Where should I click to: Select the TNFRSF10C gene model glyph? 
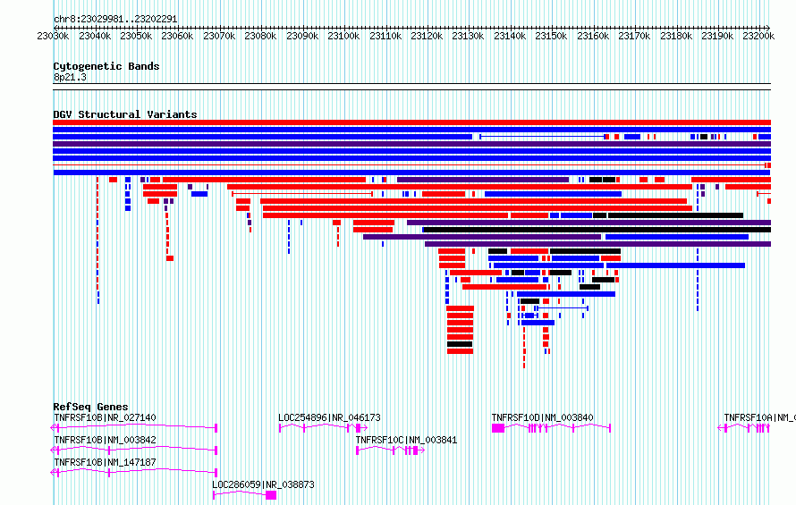pos(390,450)
